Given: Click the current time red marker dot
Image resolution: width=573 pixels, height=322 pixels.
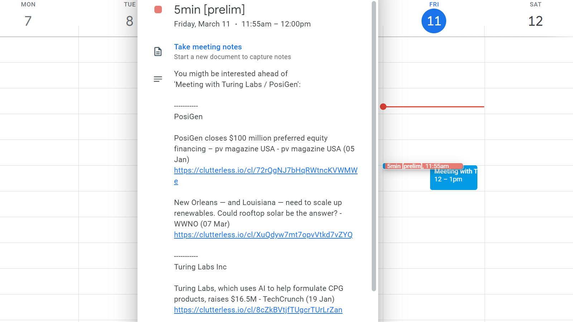Looking at the screenshot, I should [x=383, y=107].
